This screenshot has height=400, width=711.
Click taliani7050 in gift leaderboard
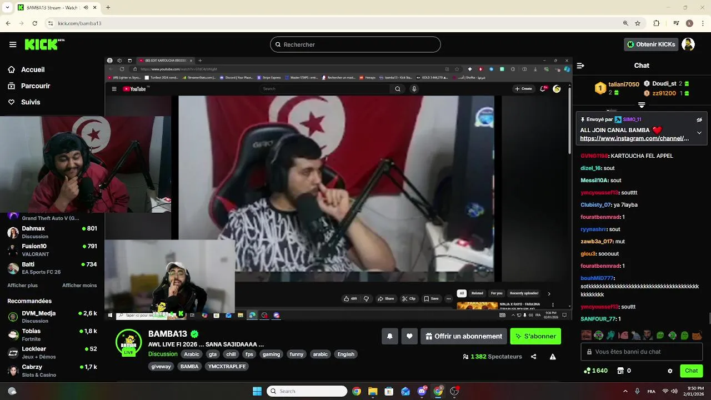coord(624,84)
